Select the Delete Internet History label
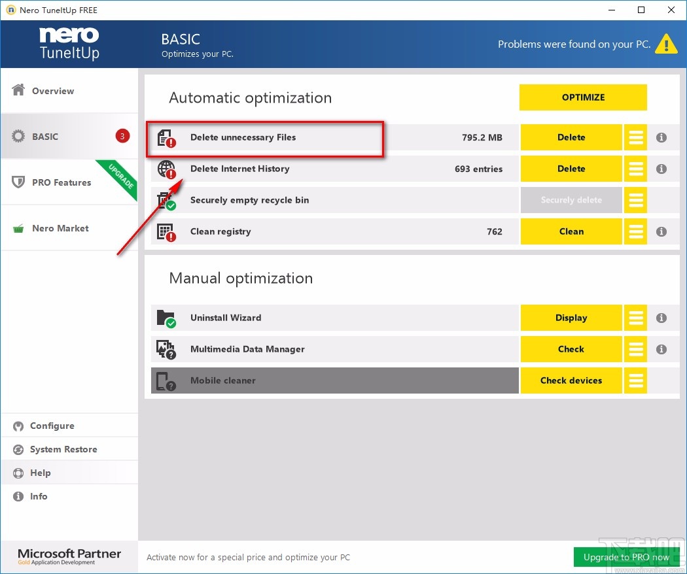This screenshot has height=574, width=687. 239,169
